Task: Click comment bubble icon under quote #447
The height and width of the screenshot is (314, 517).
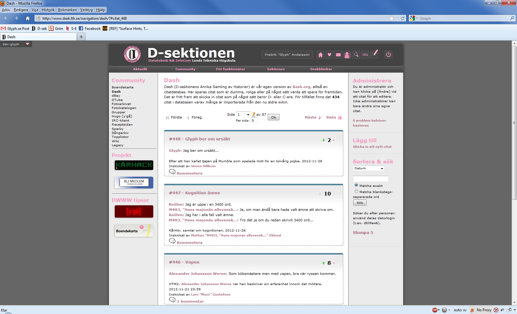Action: 172,241
